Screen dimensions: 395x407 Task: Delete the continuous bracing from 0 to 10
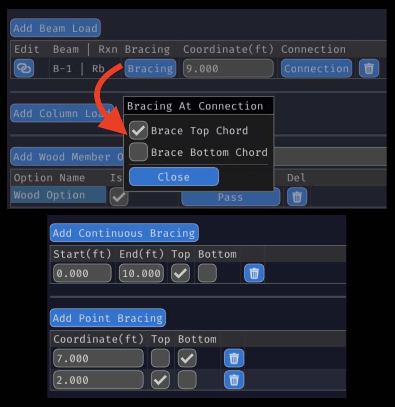click(x=254, y=273)
